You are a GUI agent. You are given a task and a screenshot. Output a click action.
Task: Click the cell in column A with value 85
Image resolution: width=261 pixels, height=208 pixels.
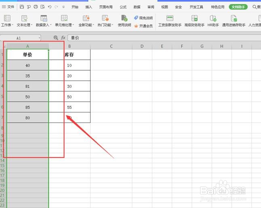(x=27, y=107)
